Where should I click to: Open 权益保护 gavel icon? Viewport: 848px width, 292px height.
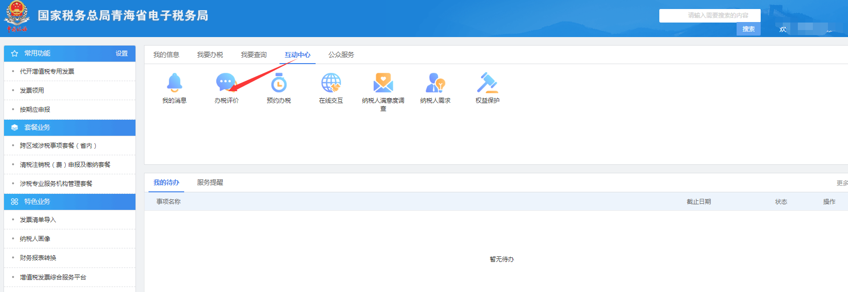tap(487, 83)
